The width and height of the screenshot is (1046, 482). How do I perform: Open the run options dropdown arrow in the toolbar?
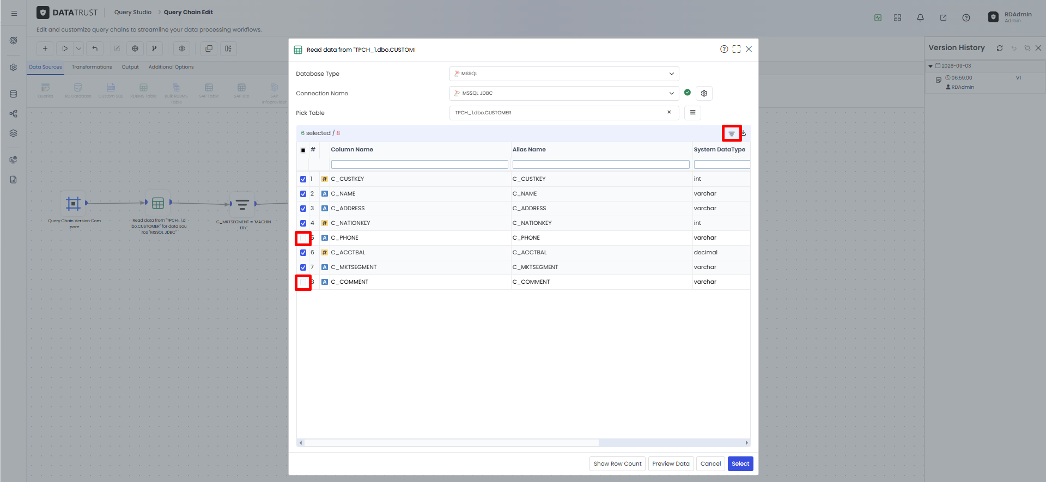coord(78,48)
